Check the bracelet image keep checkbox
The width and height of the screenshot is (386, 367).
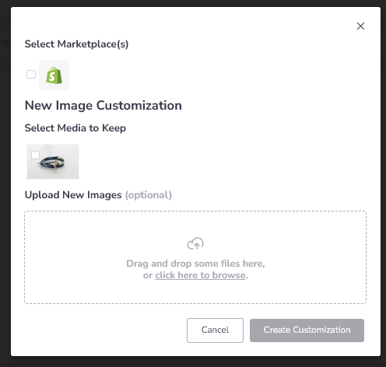35,155
